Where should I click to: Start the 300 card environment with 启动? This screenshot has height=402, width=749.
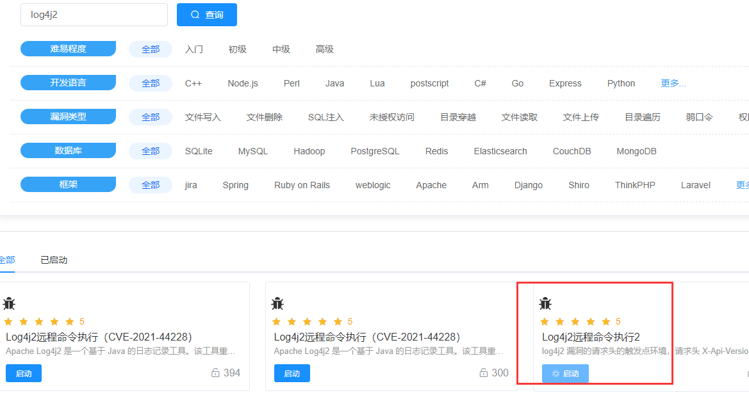[x=292, y=373]
